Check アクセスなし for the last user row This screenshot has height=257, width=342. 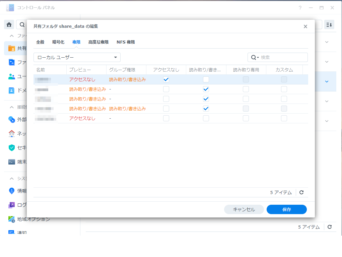point(166,118)
